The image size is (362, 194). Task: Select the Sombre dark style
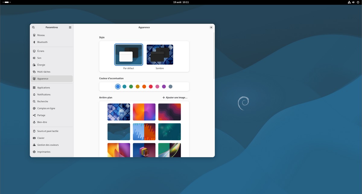[x=160, y=54]
